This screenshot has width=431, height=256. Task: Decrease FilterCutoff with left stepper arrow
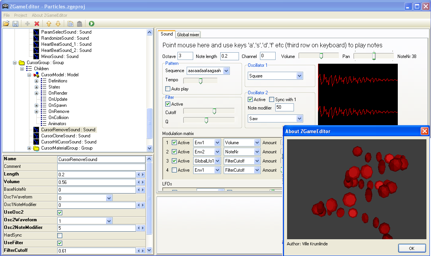(139, 251)
